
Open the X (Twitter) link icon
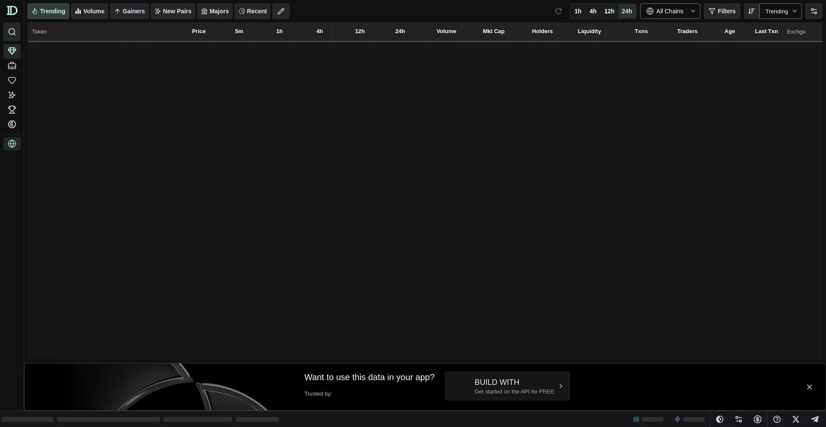point(796,419)
